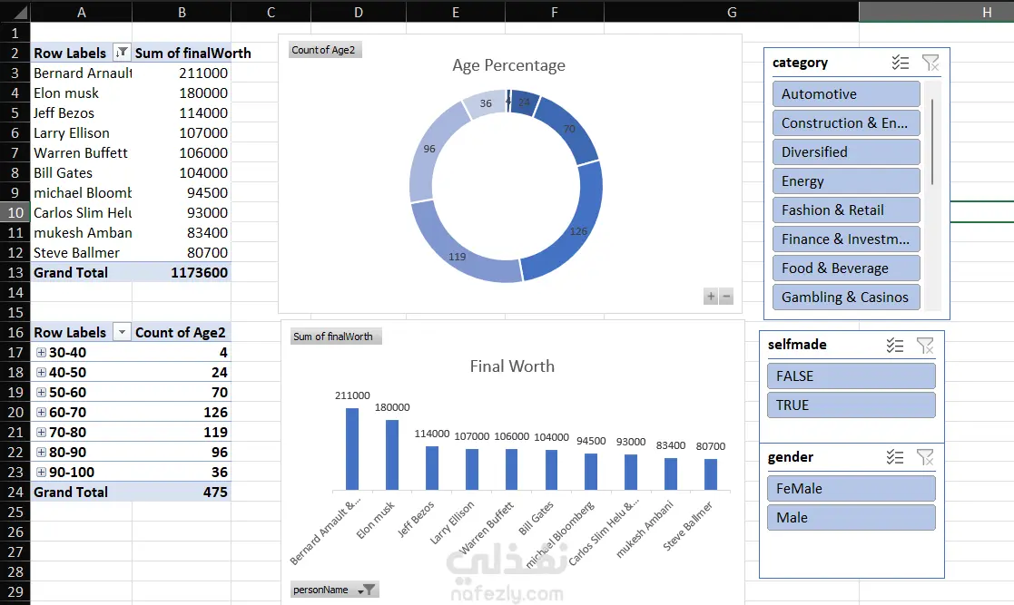Click the Count of Age2 field button
Screen dimensions: 1014x605
325,50
